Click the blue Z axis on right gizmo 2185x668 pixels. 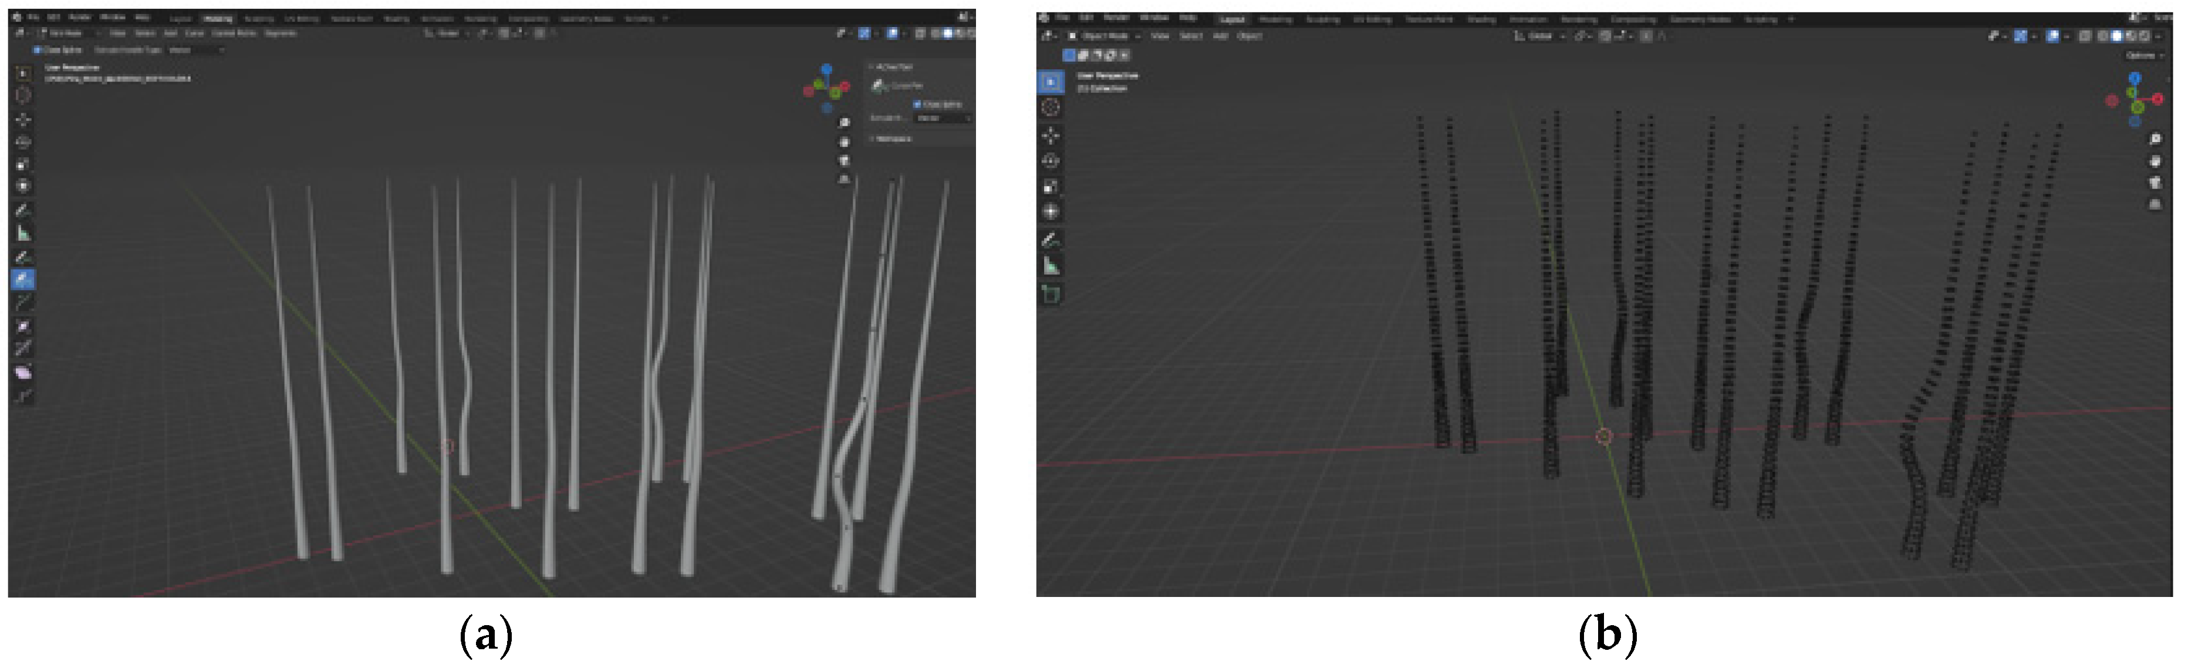2135,78
